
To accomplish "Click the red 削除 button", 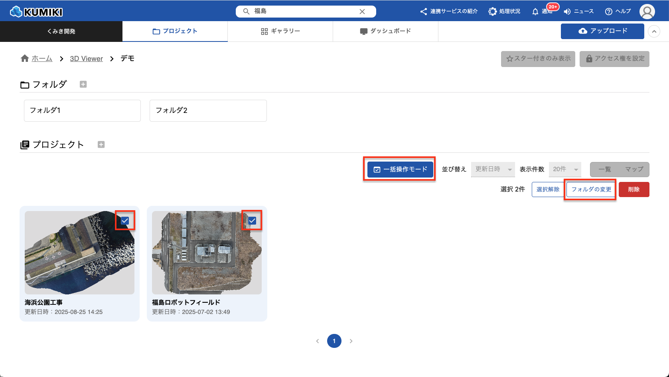I will click(633, 189).
